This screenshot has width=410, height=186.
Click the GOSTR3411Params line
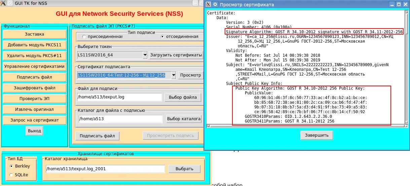[x=290, y=121]
